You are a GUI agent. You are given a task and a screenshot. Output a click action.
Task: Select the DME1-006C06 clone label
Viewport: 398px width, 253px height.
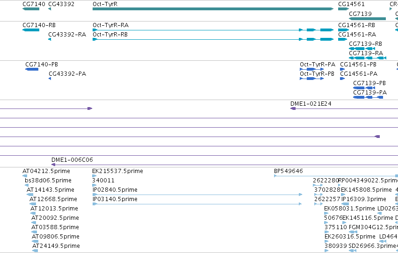click(72, 160)
